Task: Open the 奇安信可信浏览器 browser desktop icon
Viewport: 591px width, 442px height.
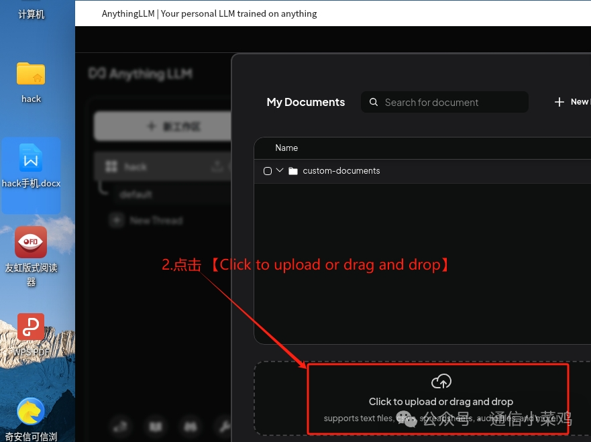Action: pos(31,412)
